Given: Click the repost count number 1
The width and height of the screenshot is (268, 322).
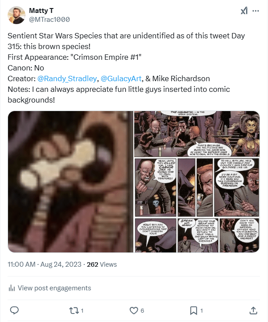Looking at the screenshot, I should pyautogui.click(x=82, y=310).
